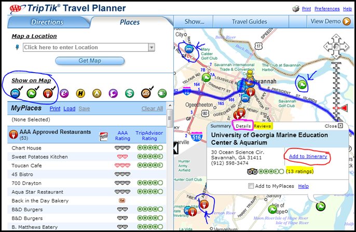This screenshot has height=232, width=356.
Task: Click the green flag marker near Louisville Rd
Action: click(x=206, y=77)
